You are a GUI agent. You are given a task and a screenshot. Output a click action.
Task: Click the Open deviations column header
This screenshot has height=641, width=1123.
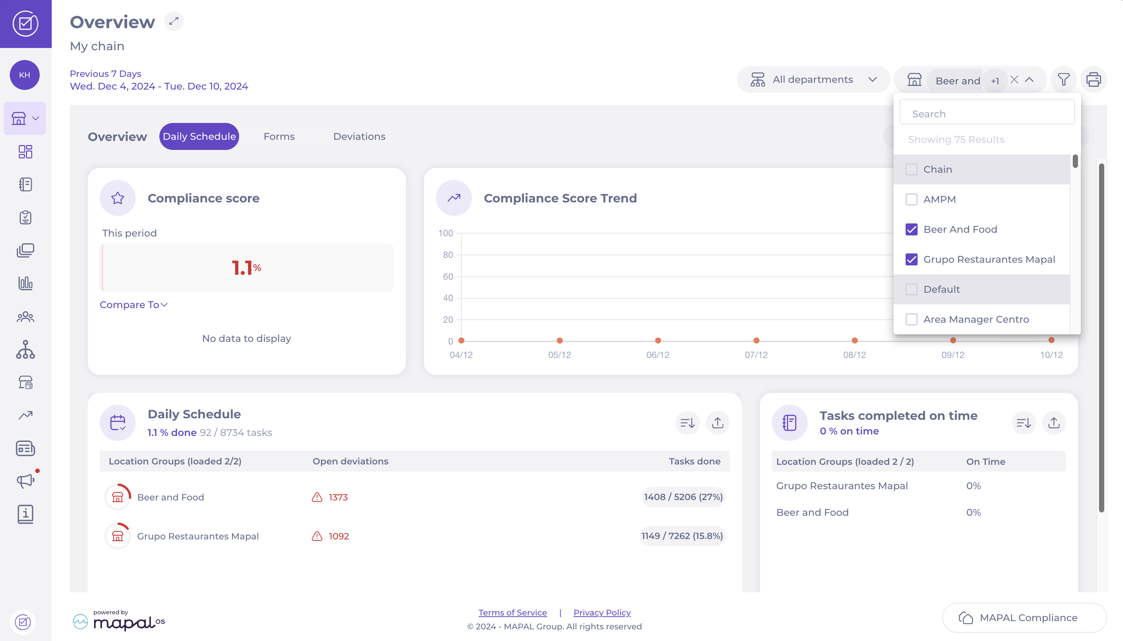point(350,461)
